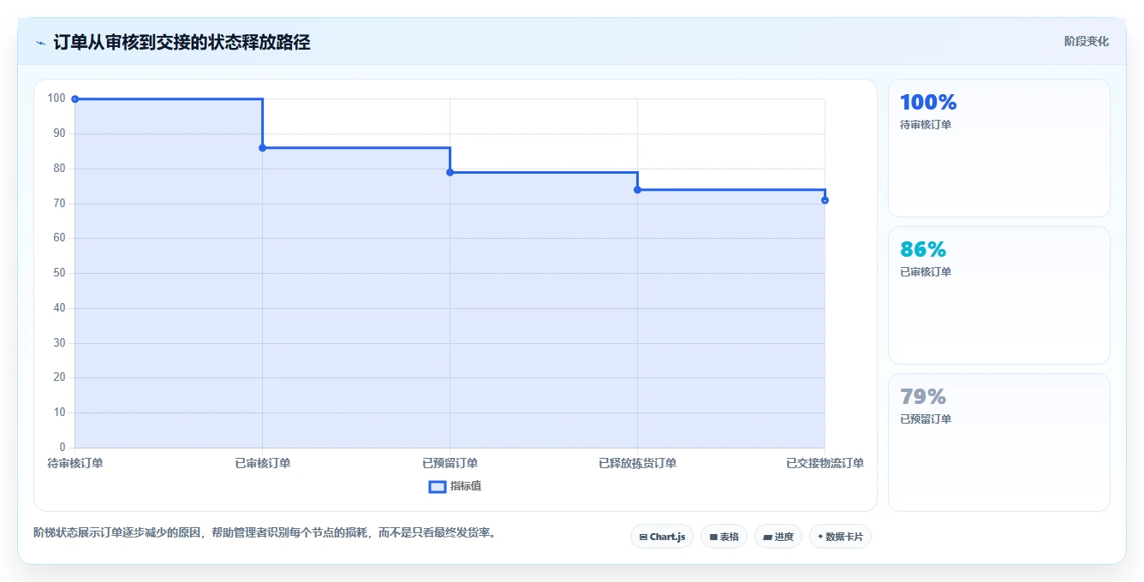Click the icon in Chart.js chip
This screenshot has width=1144, height=582.
coord(643,537)
